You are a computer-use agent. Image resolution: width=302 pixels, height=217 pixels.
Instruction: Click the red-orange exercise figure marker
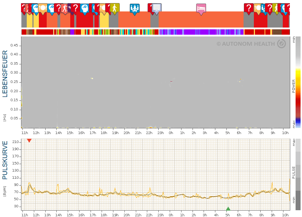pyautogui.click(x=65, y=9)
